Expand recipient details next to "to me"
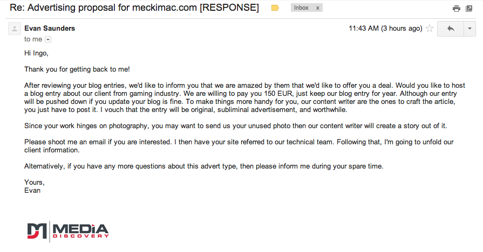The image size is (483, 252). 48,39
